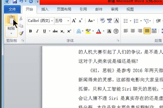Align text right
The height and width of the screenshot is (108, 163).
pos(140,31)
